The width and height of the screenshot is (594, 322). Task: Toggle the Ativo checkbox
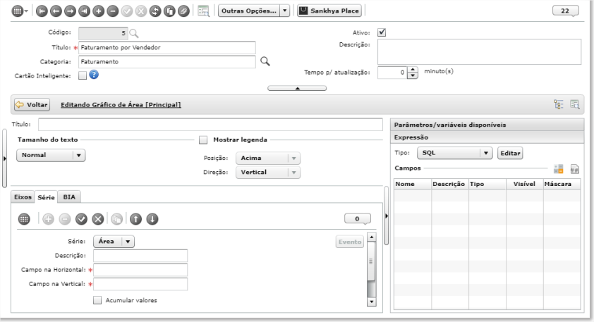pos(382,32)
